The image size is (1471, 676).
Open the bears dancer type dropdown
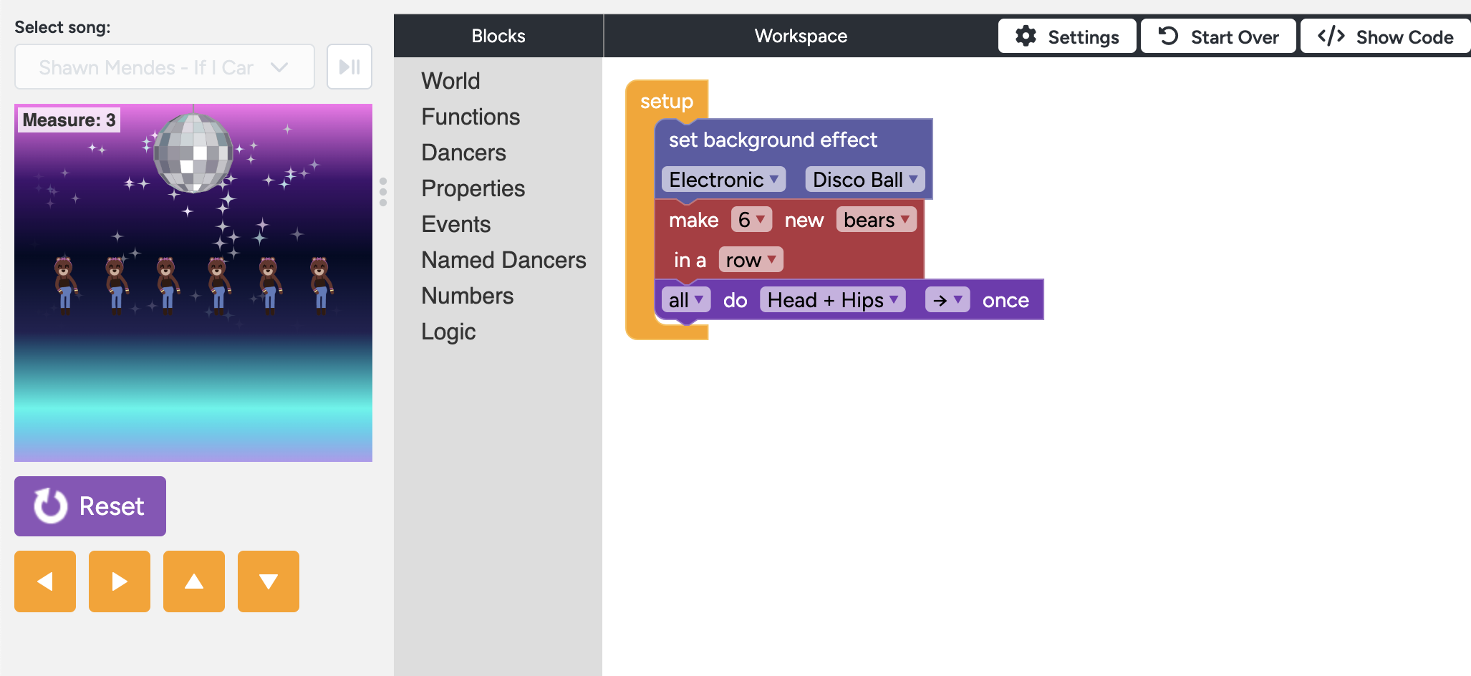(x=877, y=220)
